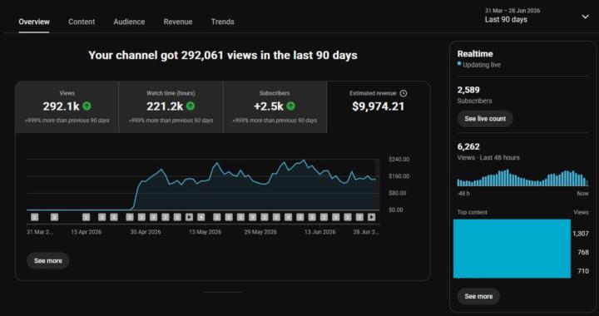Click the Top content column label
Screen dimensions: 599x316
pos(473,212)
